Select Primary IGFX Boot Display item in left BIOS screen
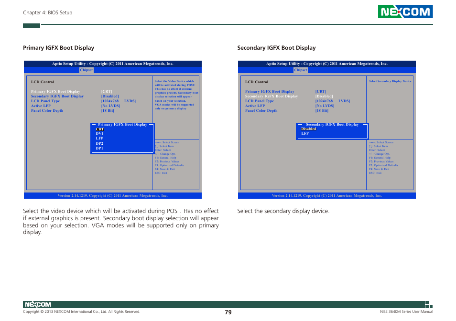The image size is (456, 321). tap(55, 91)
